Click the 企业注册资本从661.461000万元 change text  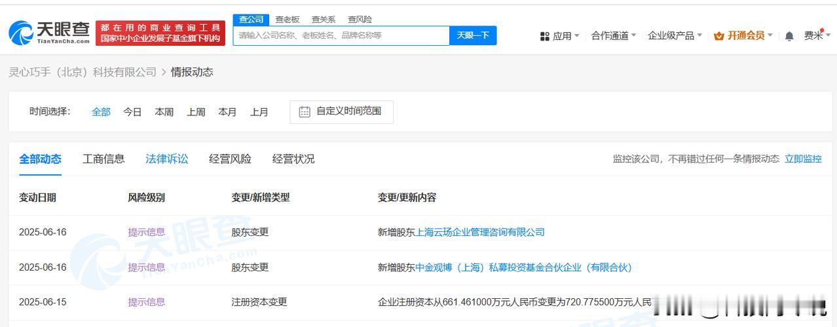[x=515, y=302]
